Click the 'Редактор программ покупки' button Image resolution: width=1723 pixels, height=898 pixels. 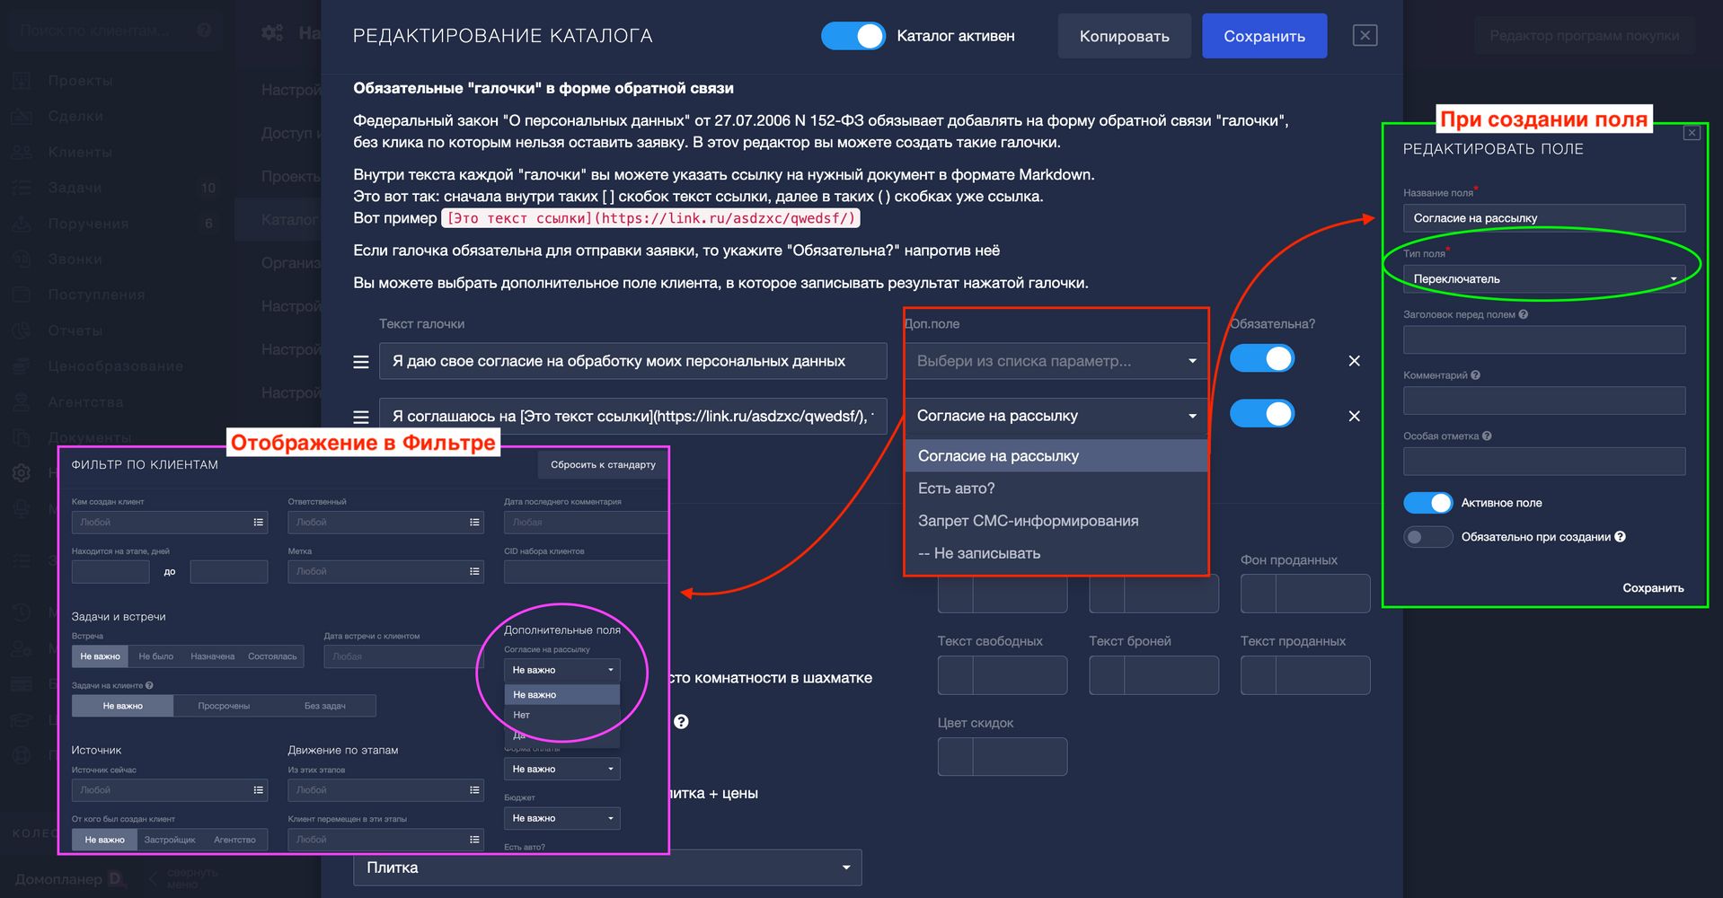pyautogui.click(x=1585, y=36)
